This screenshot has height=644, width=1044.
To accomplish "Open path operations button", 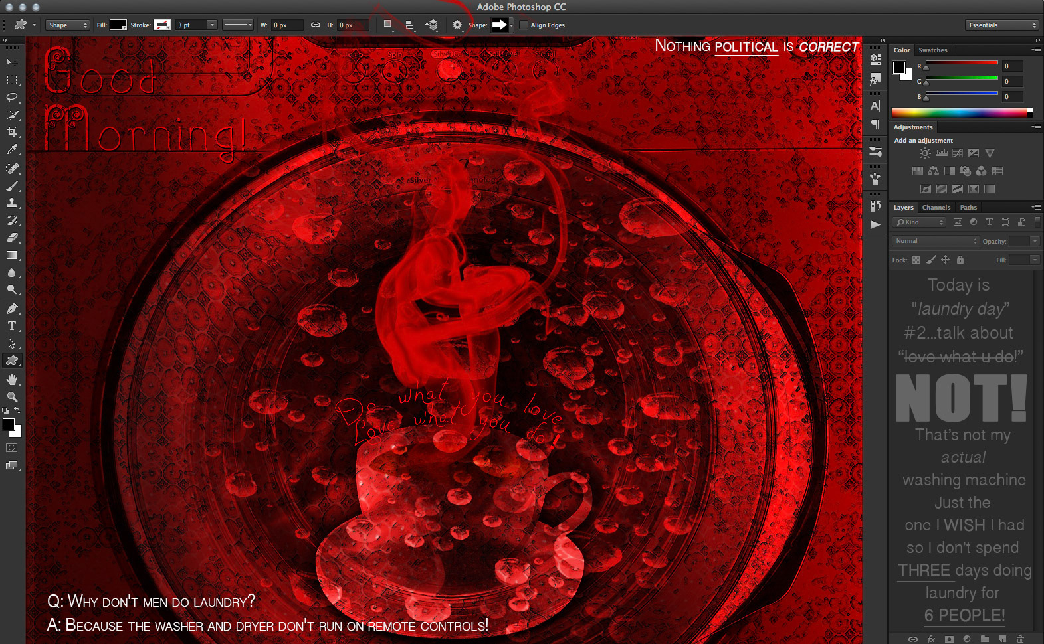I will (387, 25).
